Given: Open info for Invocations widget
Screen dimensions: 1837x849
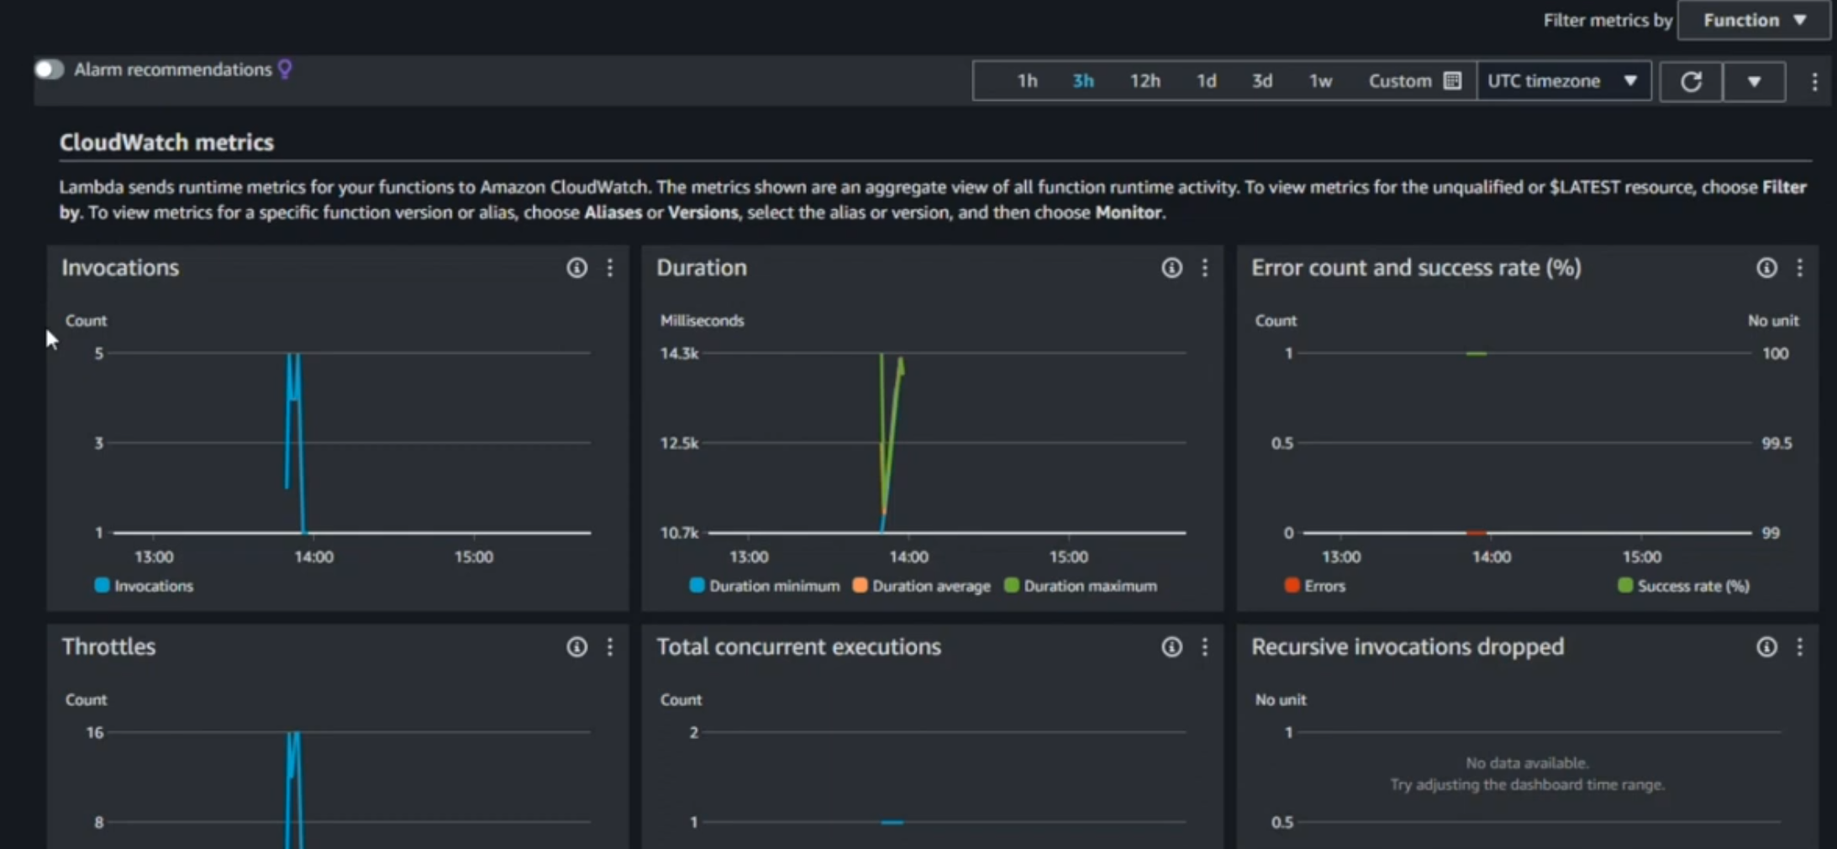Looking at the screenshot, I should click(576, 268).
